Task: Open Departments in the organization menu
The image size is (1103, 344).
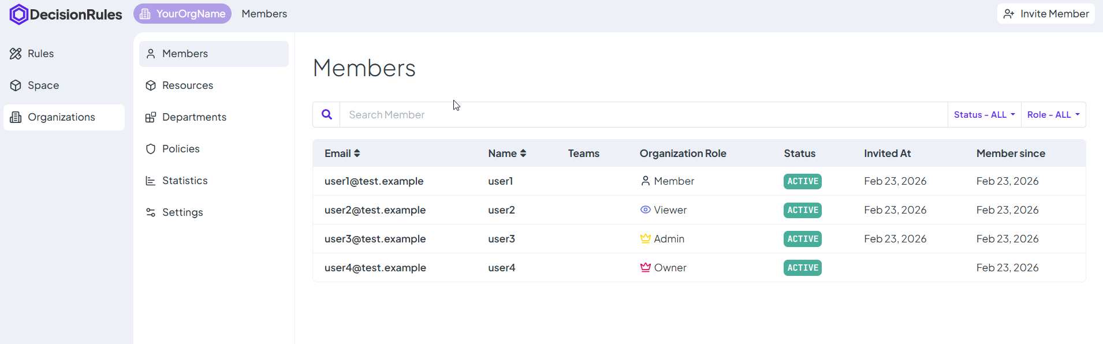Action: point(194,117)
